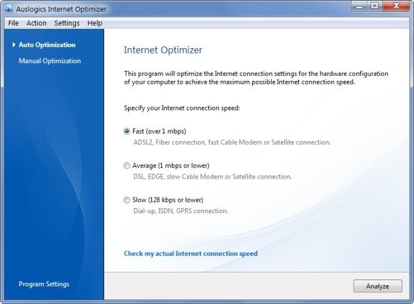Open the Action menu
414x304 pixels.
36,23
